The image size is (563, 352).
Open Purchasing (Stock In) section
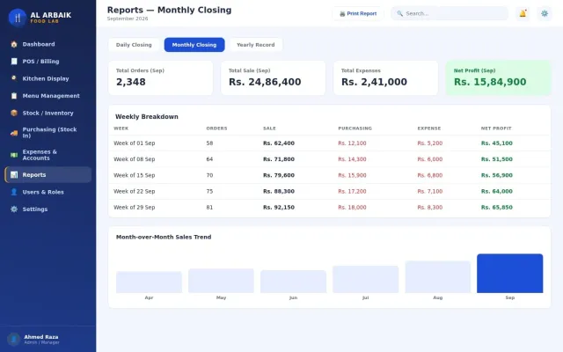[48, 133]
